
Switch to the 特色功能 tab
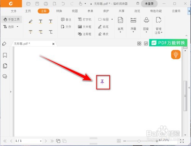tap(156, 11)
